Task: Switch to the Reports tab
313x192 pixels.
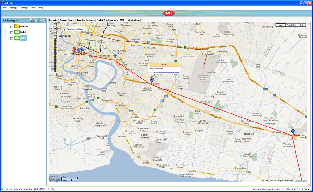Action: point(53,20)
